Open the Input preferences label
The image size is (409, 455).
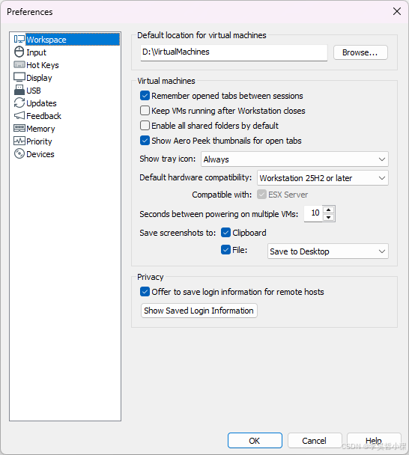click(x=36, y=52)
